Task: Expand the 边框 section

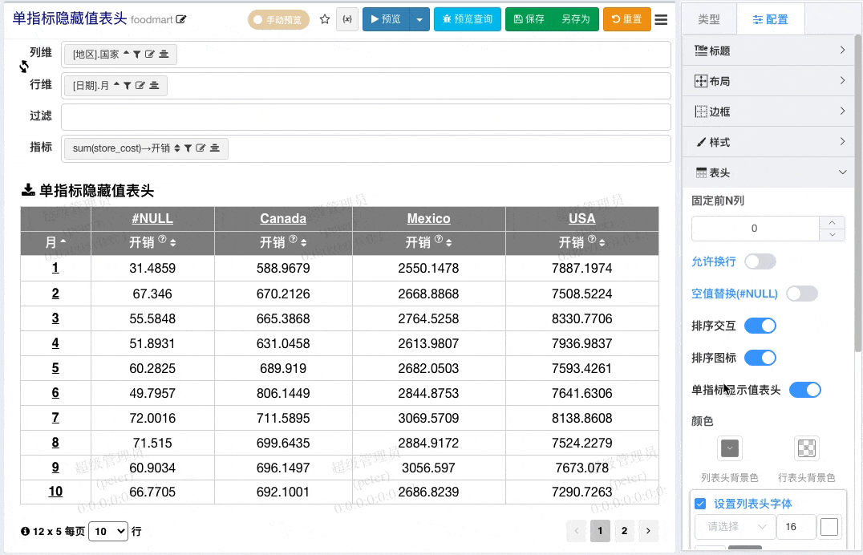Action: pyautogui.click(x=769, y=111)
